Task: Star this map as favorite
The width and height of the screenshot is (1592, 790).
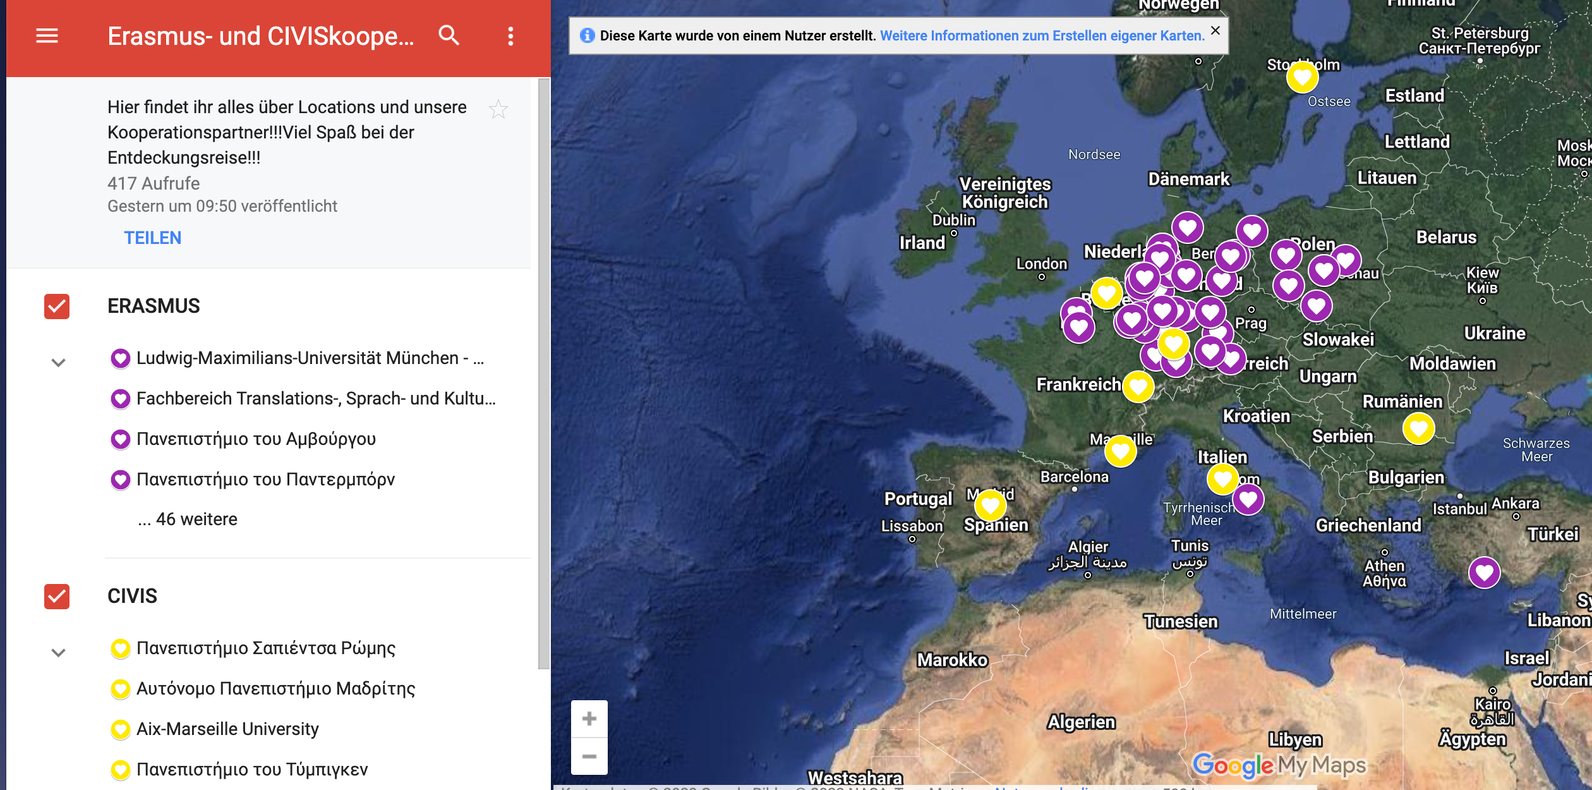Action: [498, 109]
